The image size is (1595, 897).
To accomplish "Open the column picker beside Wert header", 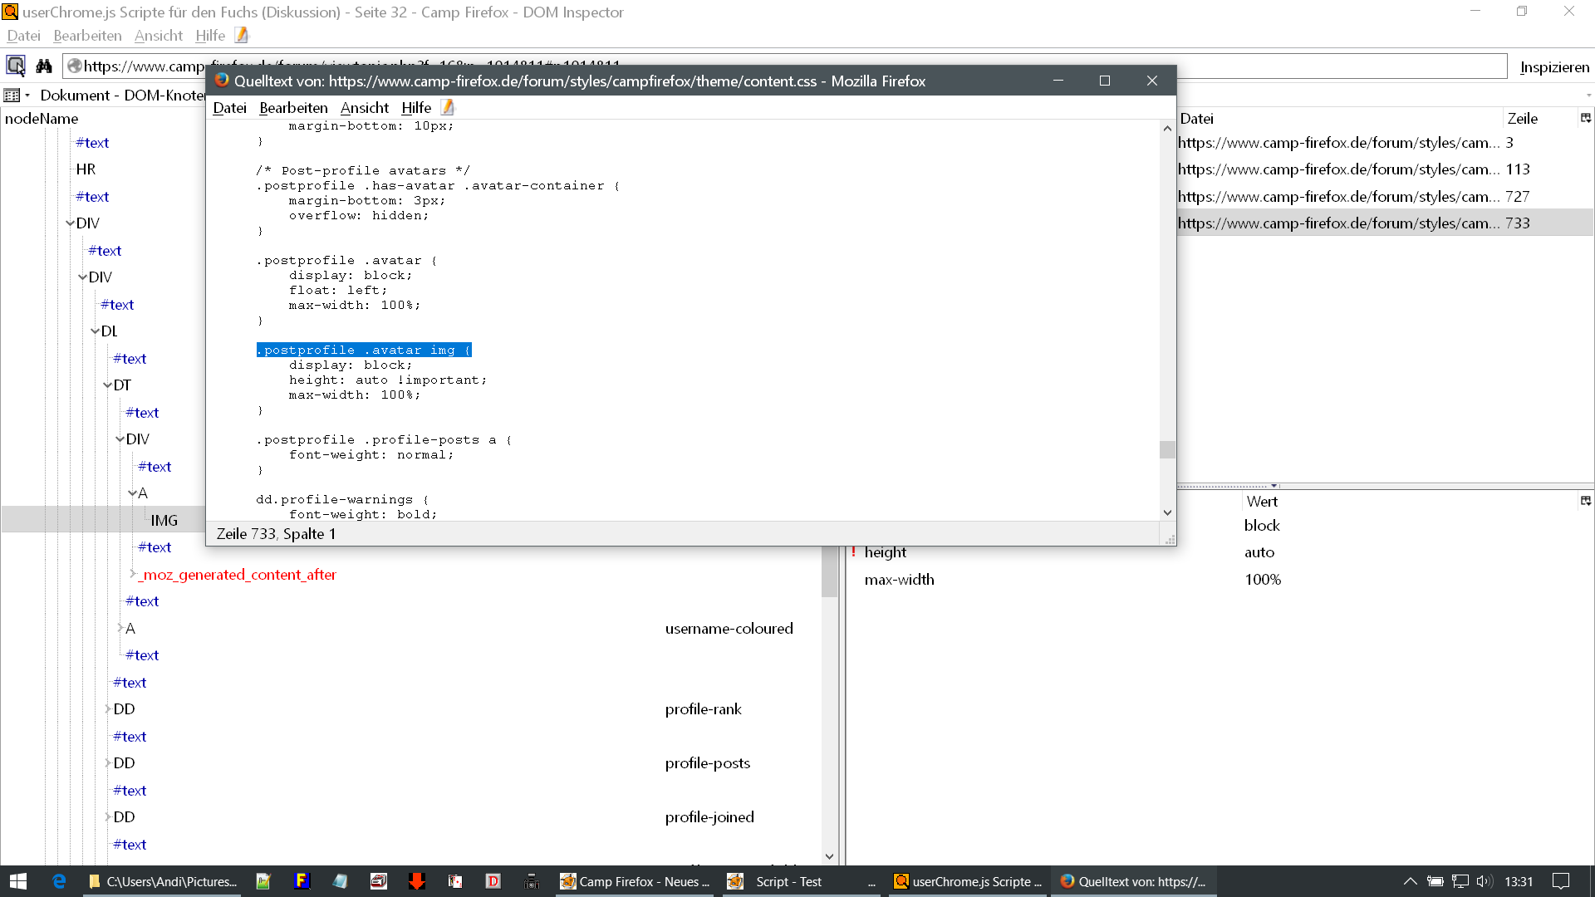I will click(1585, 501).
